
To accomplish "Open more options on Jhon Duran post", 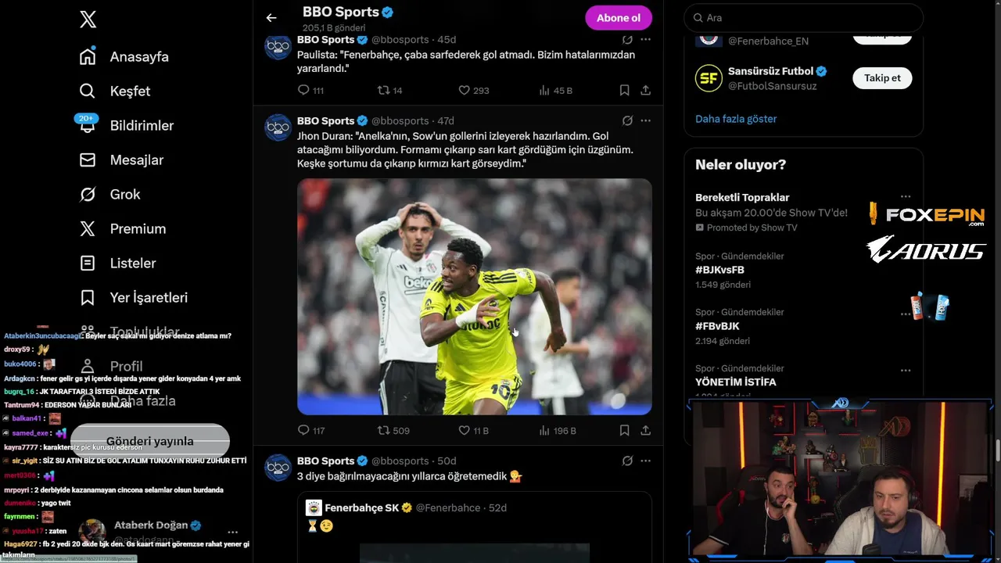I will click(645, 120).
